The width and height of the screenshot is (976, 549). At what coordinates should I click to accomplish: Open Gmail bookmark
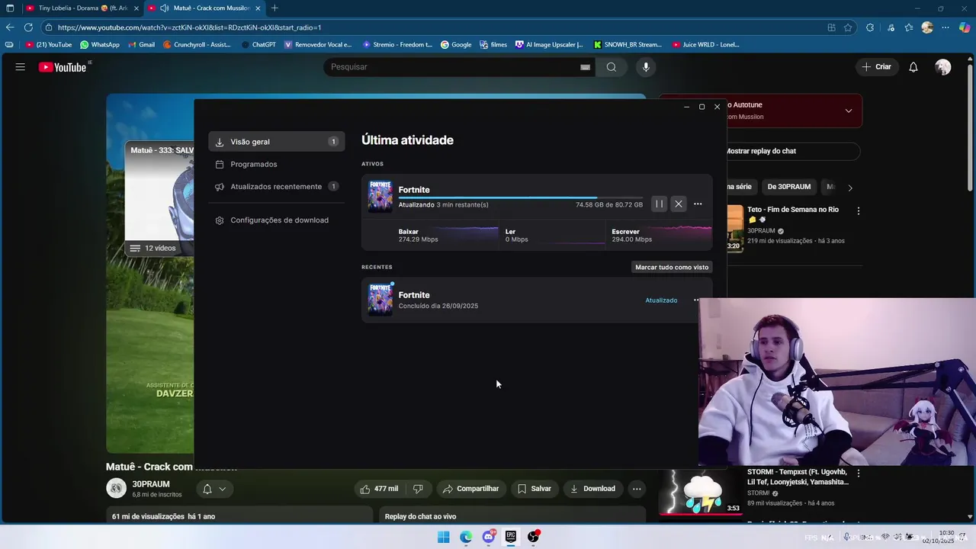coord(141,45)
